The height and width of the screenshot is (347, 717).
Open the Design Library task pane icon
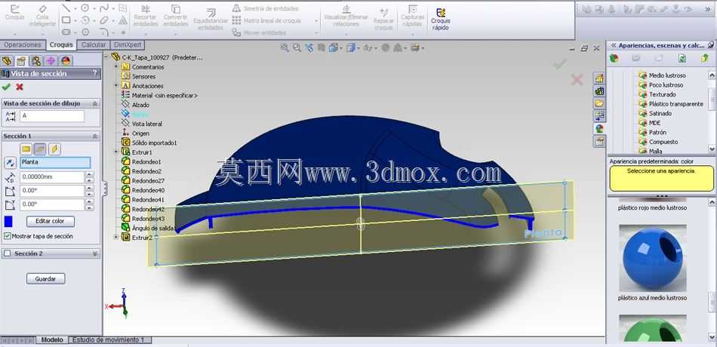pyautogui.click(x=599, y=91)
